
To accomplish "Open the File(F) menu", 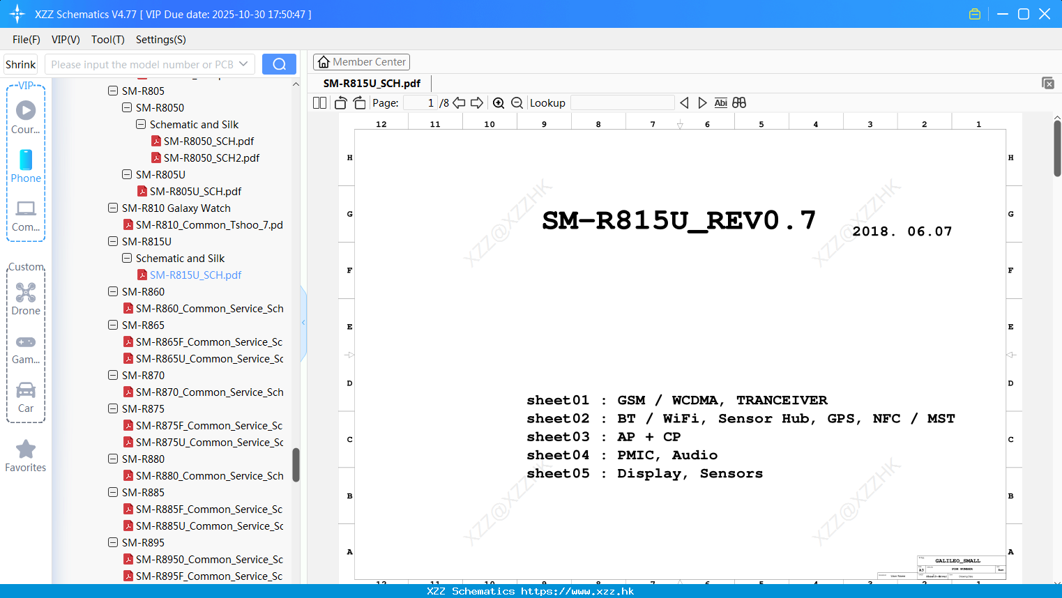I will [x=26, y=40].
